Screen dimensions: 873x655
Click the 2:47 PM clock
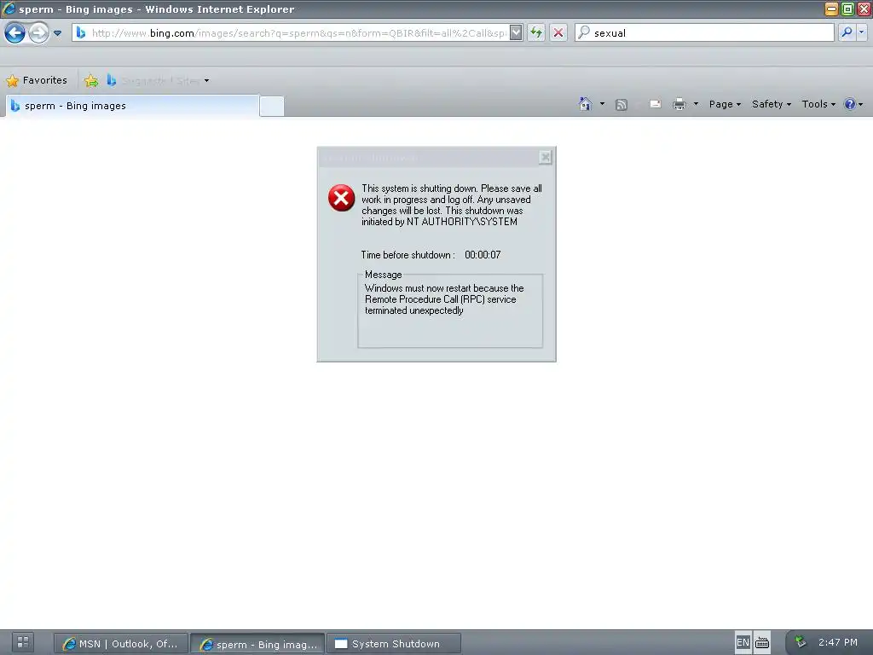pyautogui.click(x=837, y=642)
